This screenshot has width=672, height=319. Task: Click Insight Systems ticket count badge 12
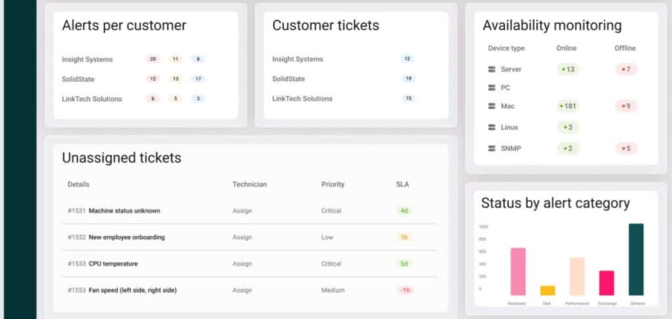(408, 59)
